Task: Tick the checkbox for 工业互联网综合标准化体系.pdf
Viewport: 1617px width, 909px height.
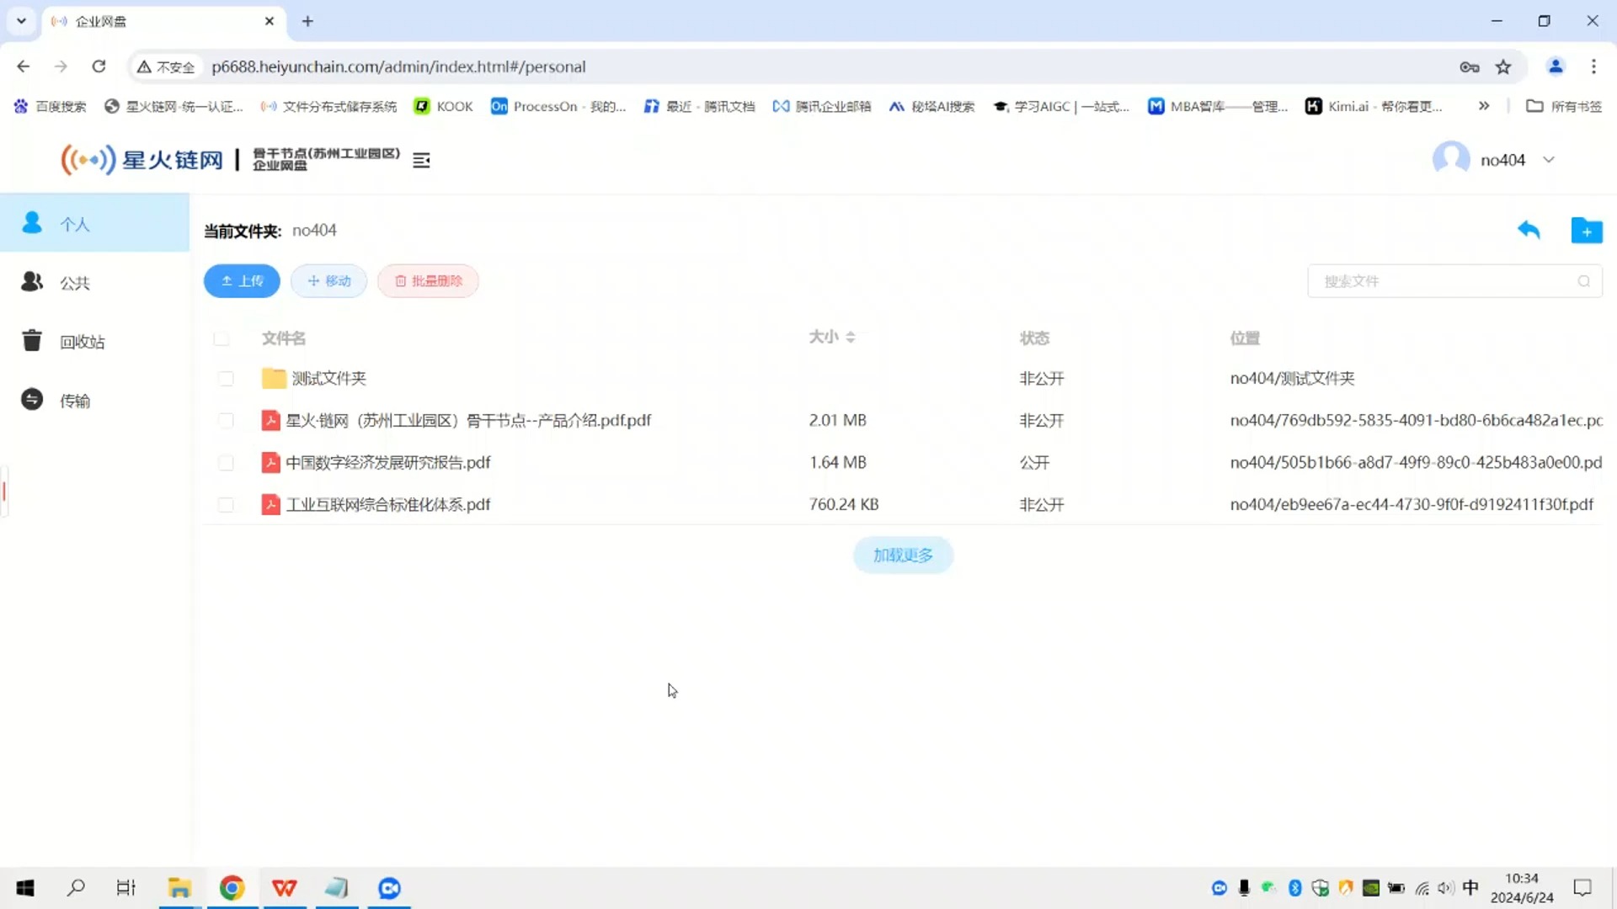Action: tap(226, 504)
